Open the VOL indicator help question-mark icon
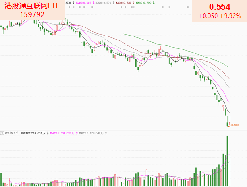Viewport: 247px width, 187px height. pos(2,133)
